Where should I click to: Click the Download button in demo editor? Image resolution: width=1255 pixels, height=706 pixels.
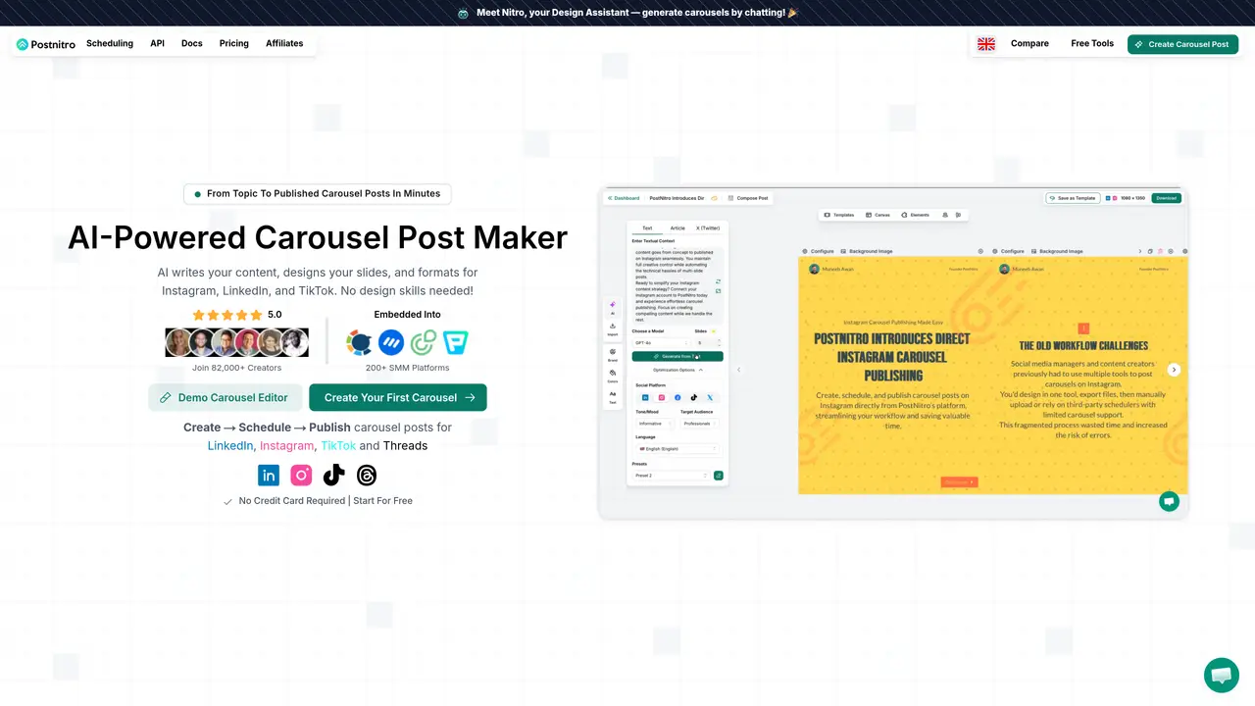tap(1166, 198)
